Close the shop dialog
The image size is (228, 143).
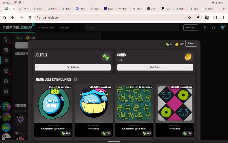pyautogui.click(x=191, y=43)
